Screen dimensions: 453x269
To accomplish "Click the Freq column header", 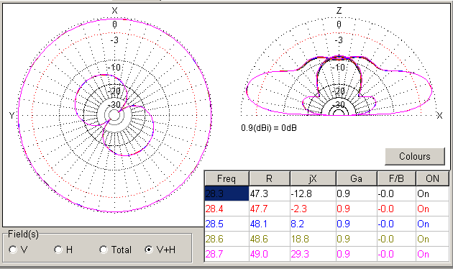I will (x=226, y=178).
